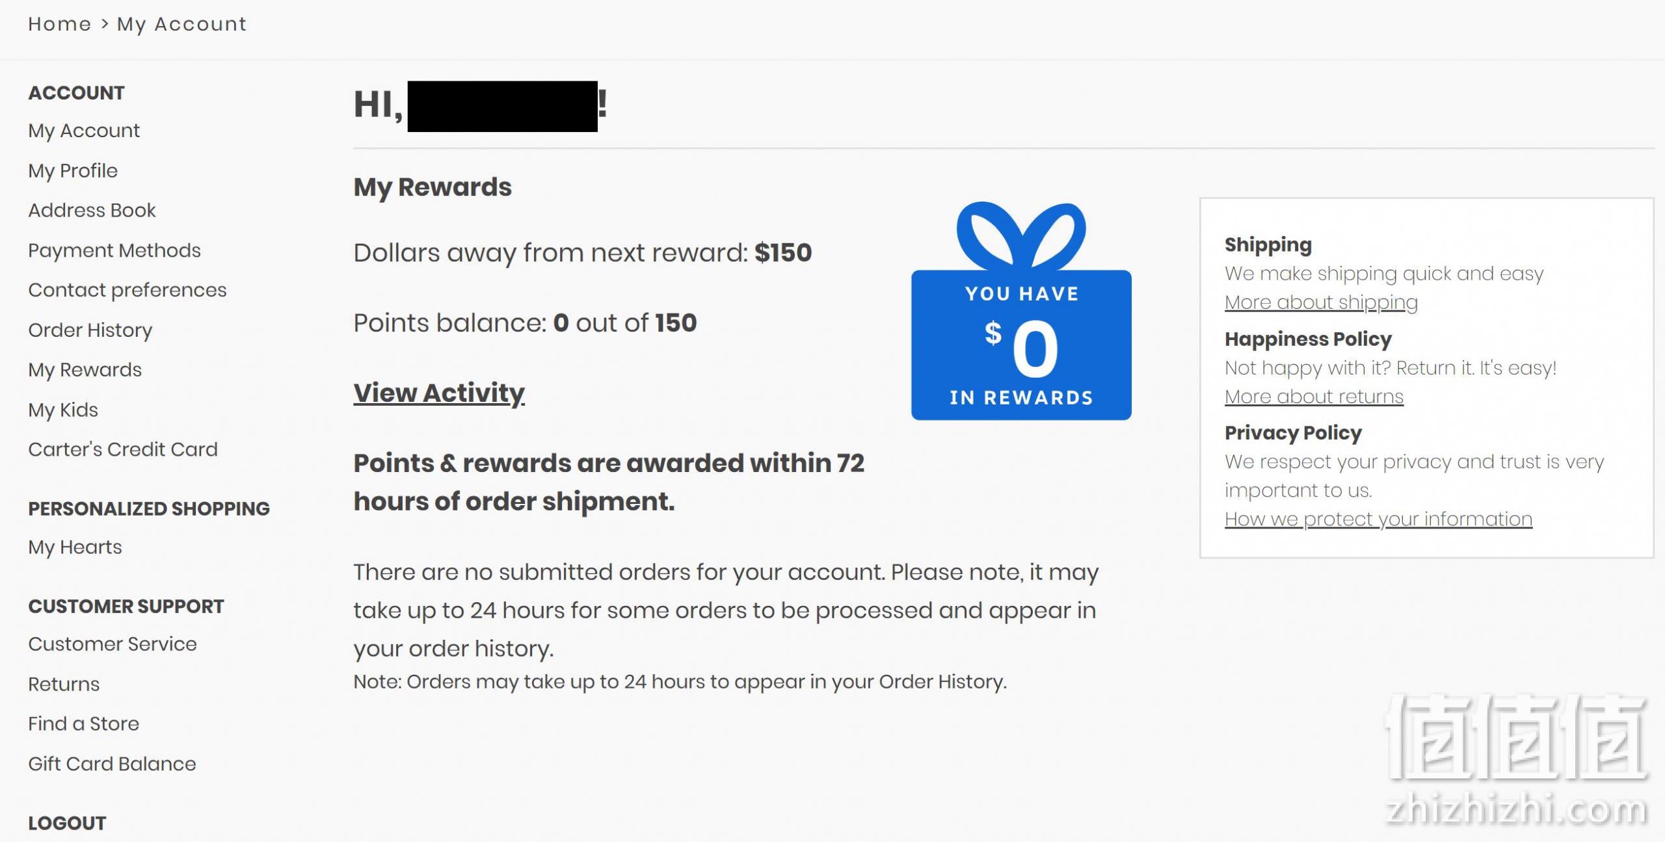Open Contact preferences
The height and width of the screenshot is (842, 1665).
pos(127,290)
